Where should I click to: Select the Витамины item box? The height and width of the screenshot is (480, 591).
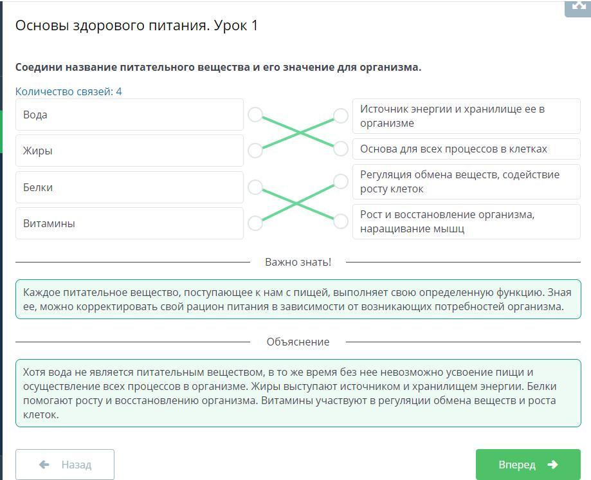click(129, 223)
